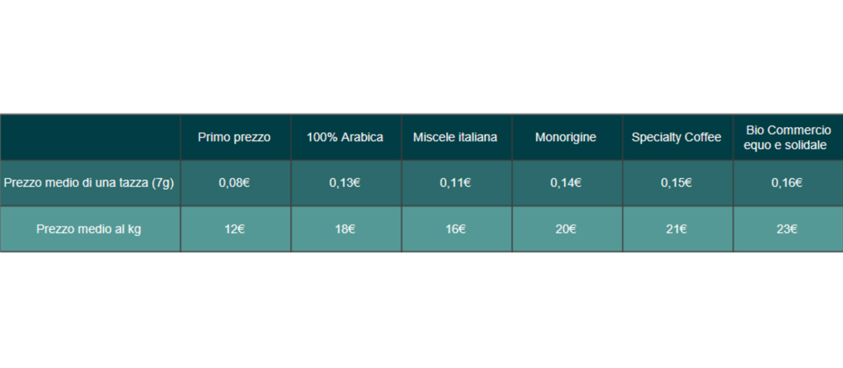The image size is (843, 368).
Task: Select the 0,11€ cell under Miscele italiana
Action: point(457,183)
